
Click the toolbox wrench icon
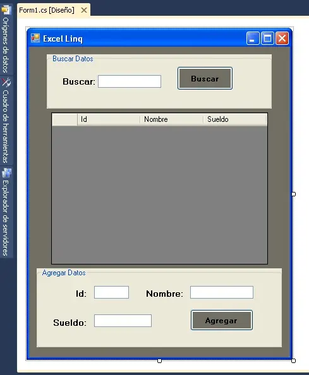(6, 82)
